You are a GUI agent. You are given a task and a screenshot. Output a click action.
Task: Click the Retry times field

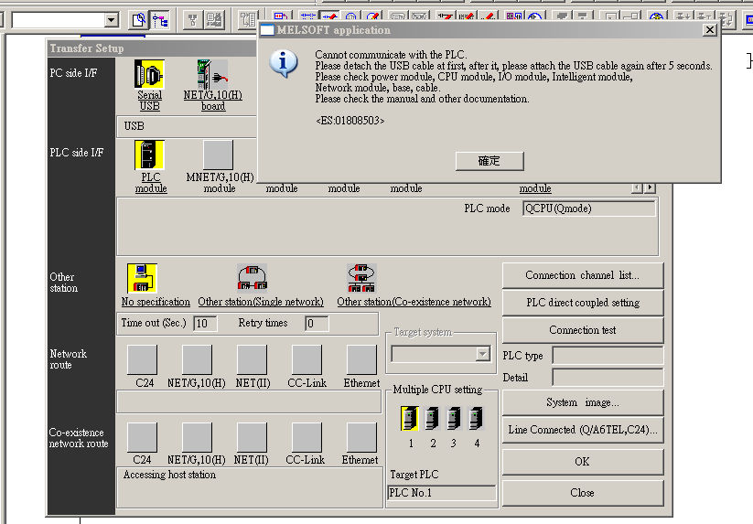tap(317, 323)
